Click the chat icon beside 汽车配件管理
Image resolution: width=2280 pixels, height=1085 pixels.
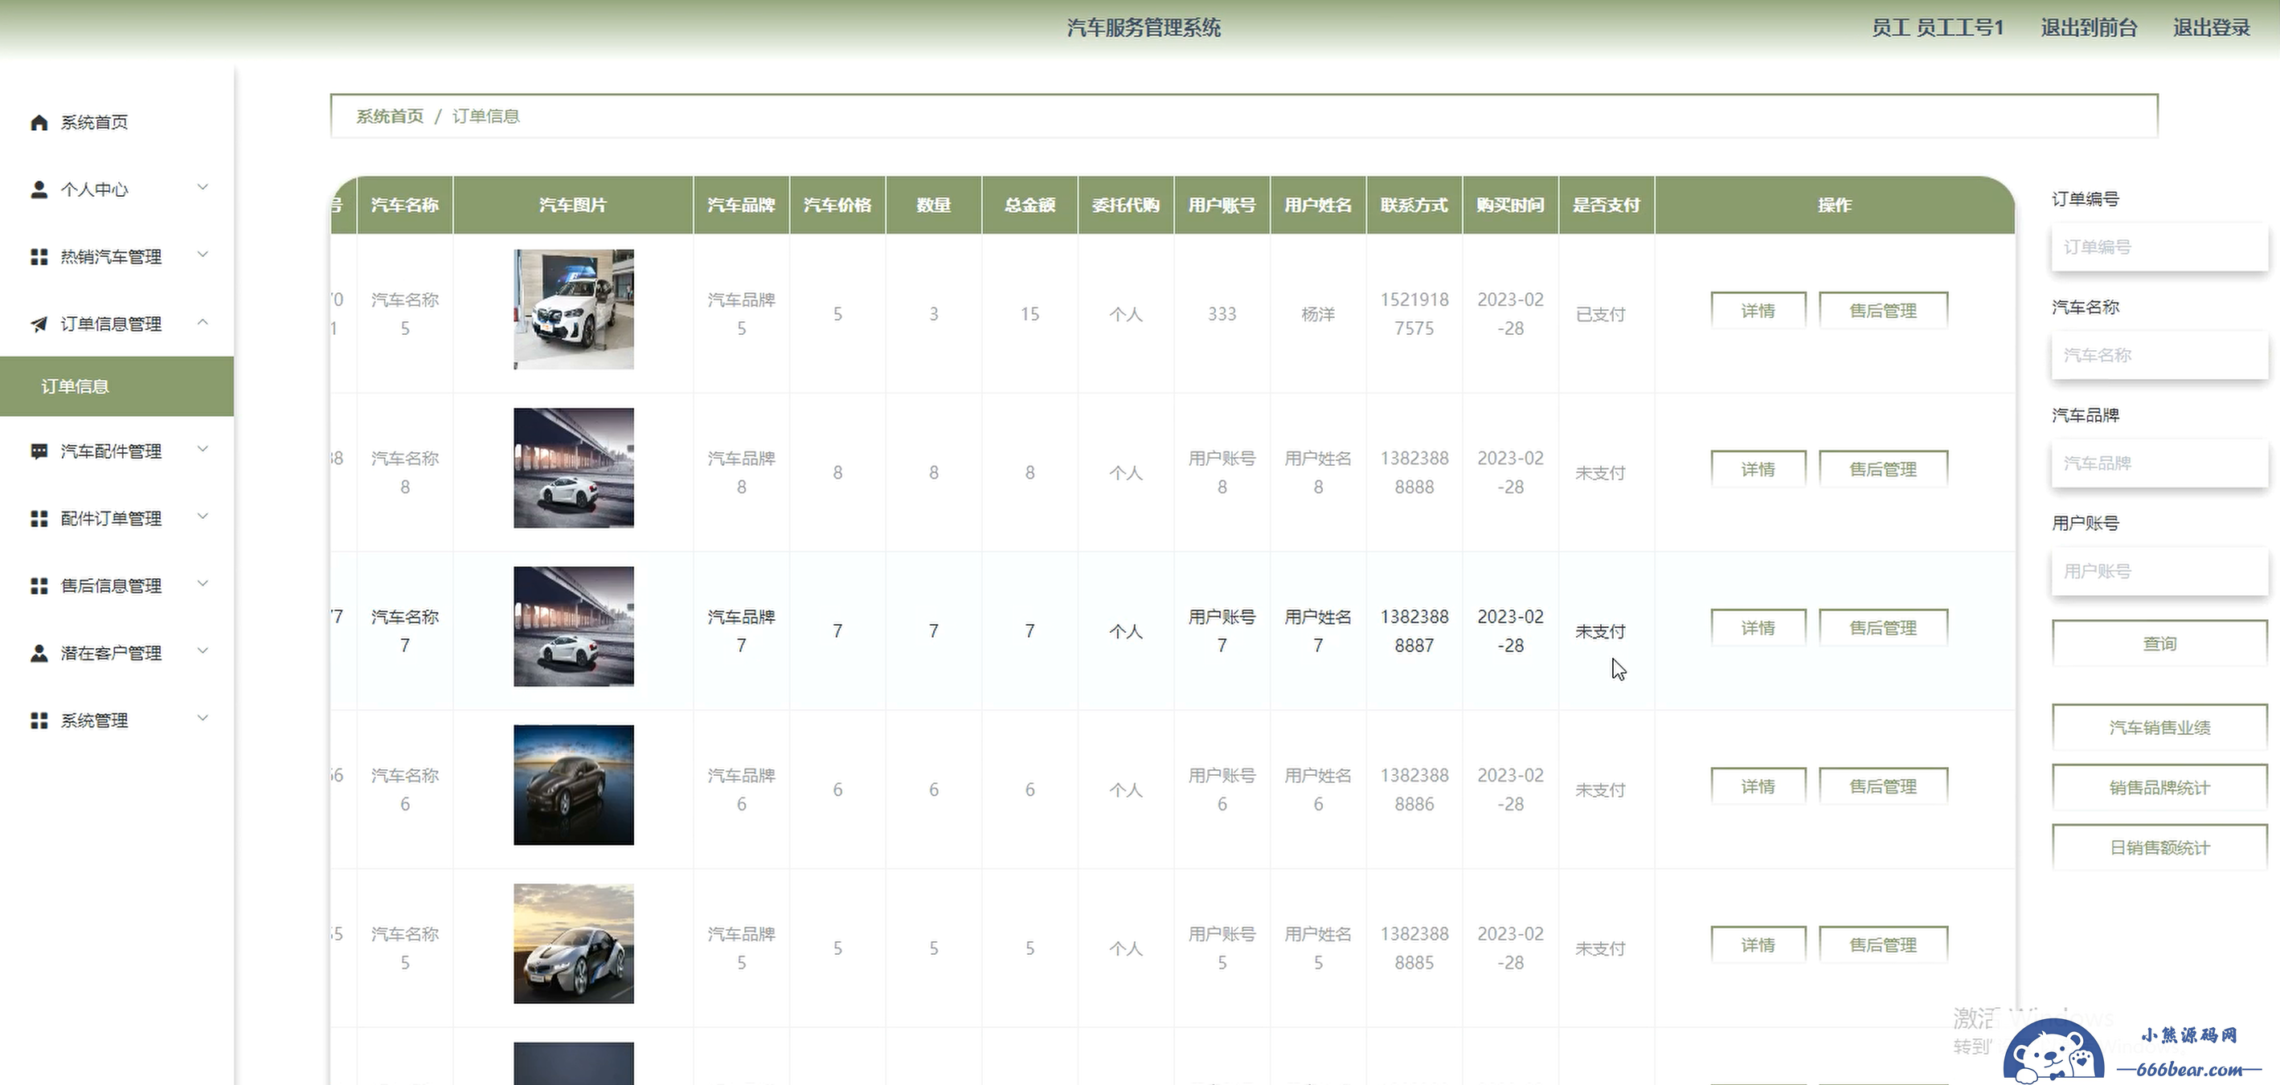point(39,451)
